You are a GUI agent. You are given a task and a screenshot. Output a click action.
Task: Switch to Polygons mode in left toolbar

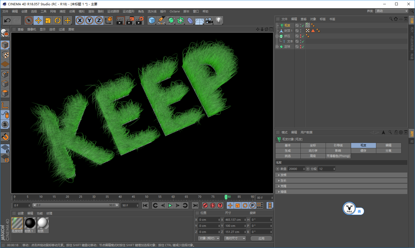(x=5, y=93)
